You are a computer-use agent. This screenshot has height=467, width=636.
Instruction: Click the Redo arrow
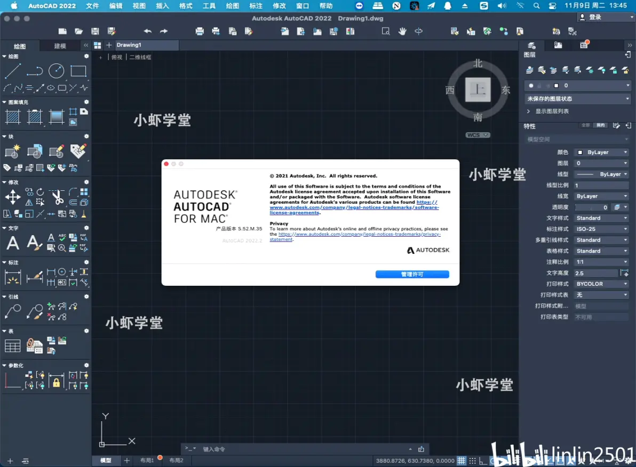point(164,31)
